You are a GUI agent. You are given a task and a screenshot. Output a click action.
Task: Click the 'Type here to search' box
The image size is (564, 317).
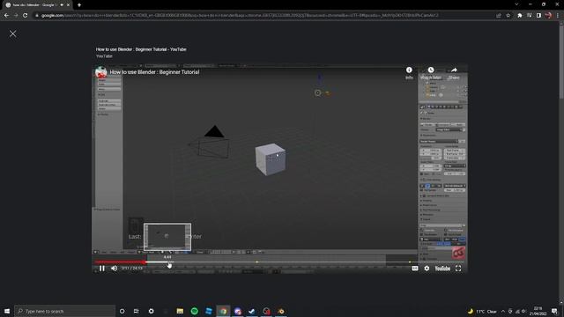click(64, 311)
